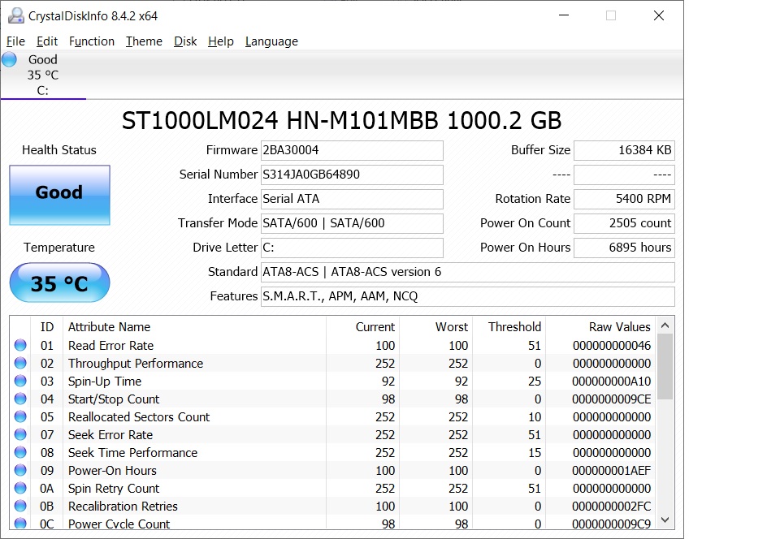Select the Seek Error Rate attribute name
The width and height of the screenshot is (780, 539).
tap(110, 434)
